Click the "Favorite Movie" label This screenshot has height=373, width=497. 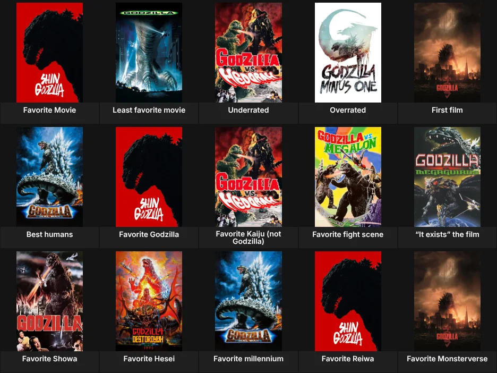[x=49, y=110]
